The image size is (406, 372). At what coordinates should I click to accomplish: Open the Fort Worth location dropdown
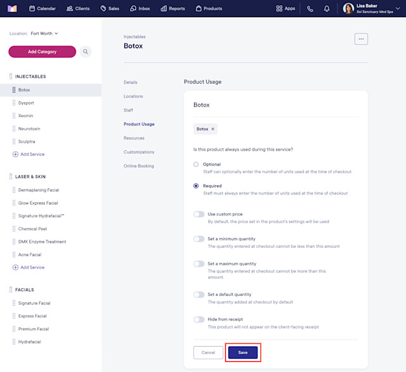44,34
